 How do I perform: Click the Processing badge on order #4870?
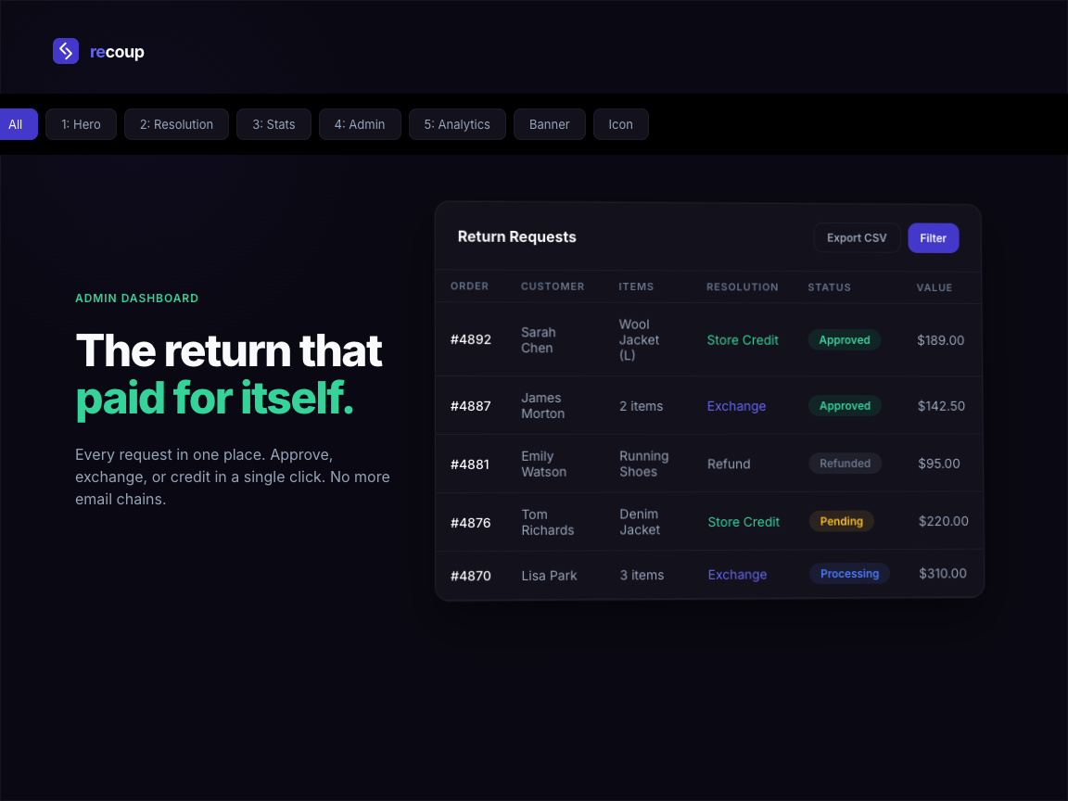(849, 573)
